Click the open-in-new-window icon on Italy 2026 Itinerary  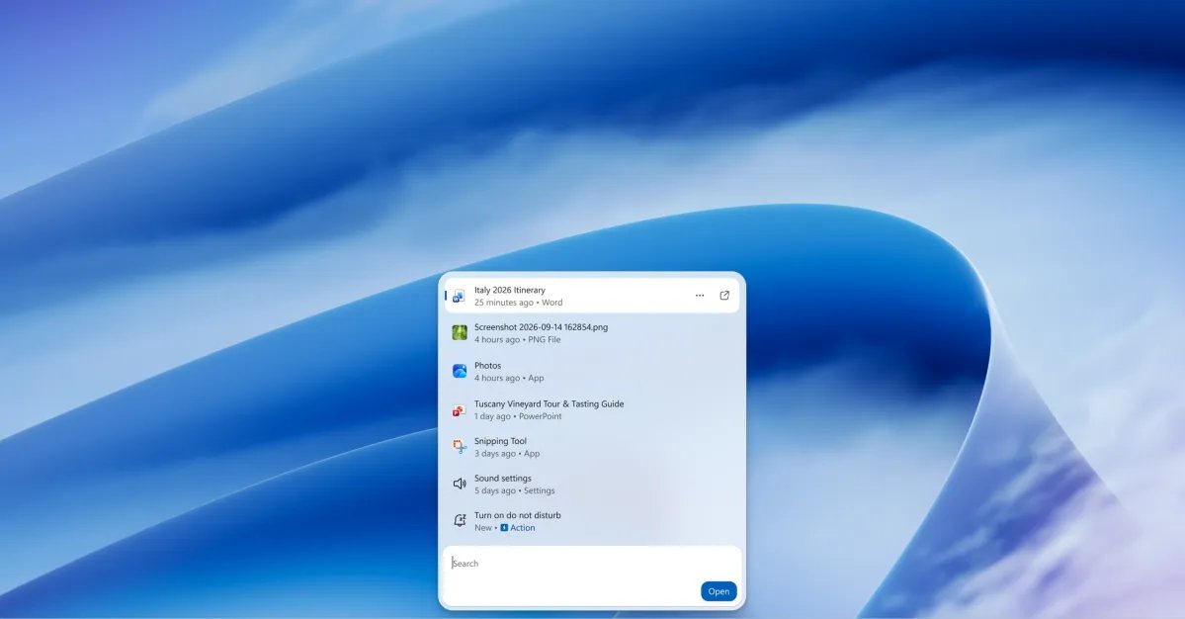[x=724, y=296]
